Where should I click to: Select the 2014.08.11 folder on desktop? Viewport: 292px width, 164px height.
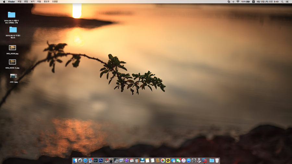pyautogui.click(x=11, y=15)
